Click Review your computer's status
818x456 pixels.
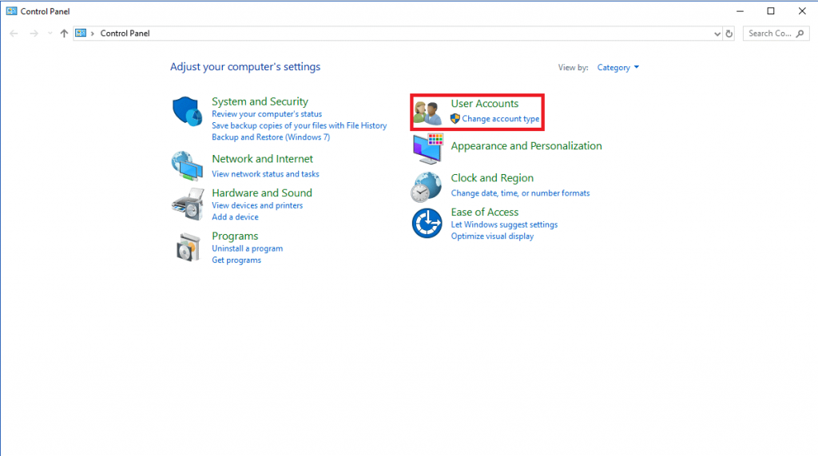[267, 113]
